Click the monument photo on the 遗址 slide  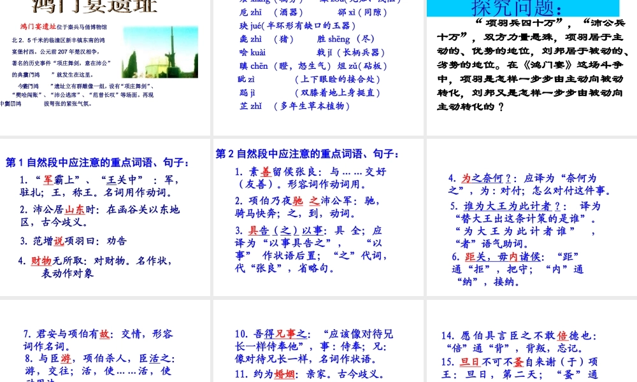click(160, 52)
